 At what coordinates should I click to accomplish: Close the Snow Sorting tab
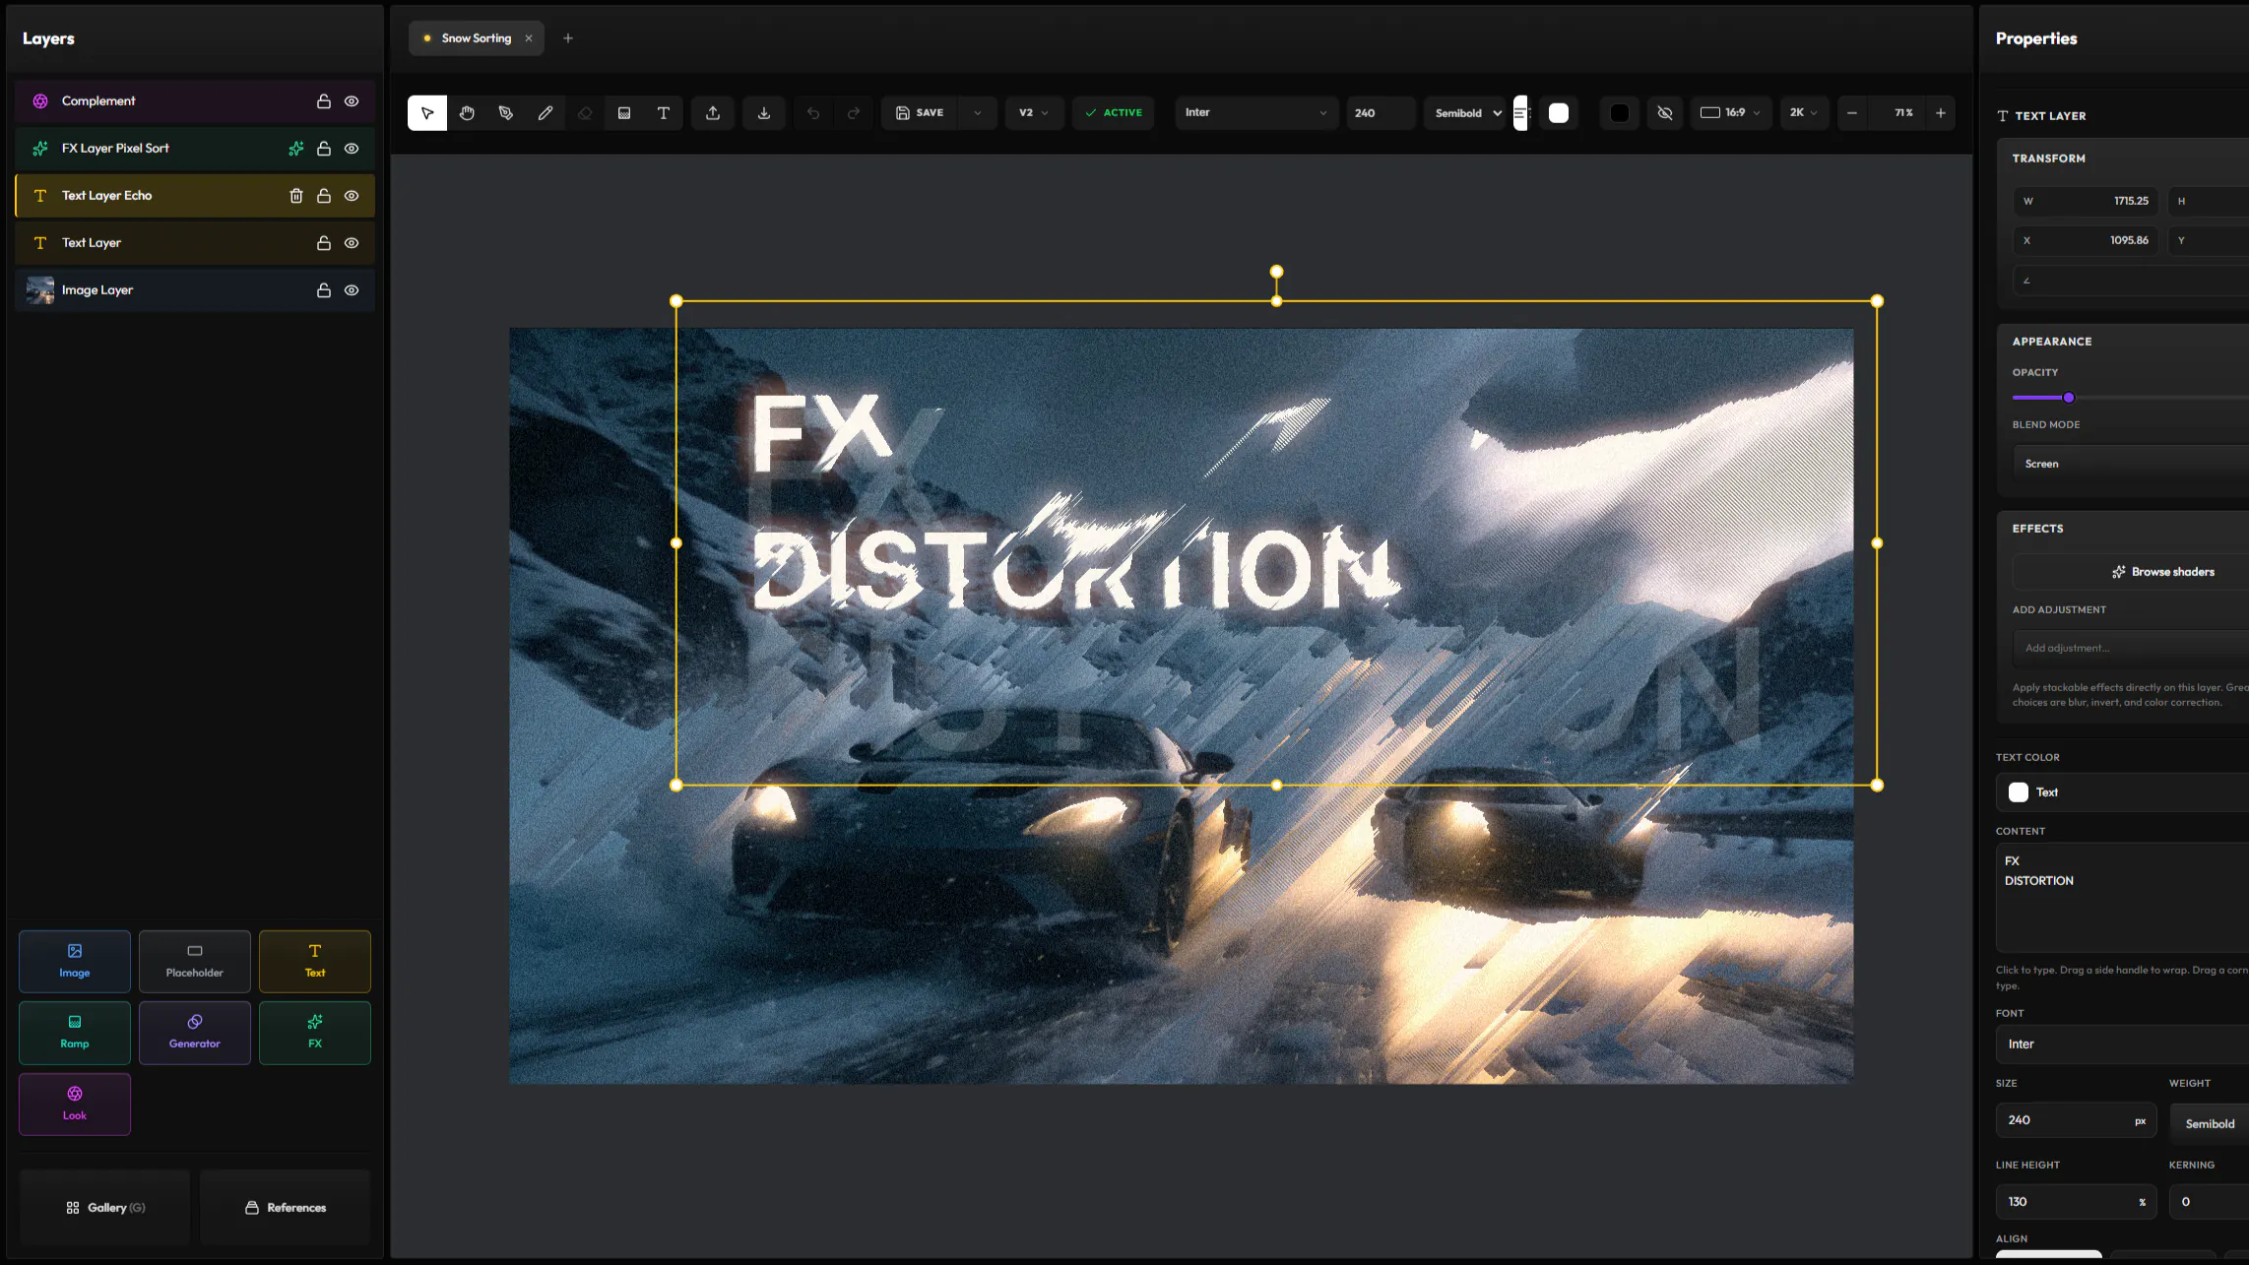tap(529, 38)
